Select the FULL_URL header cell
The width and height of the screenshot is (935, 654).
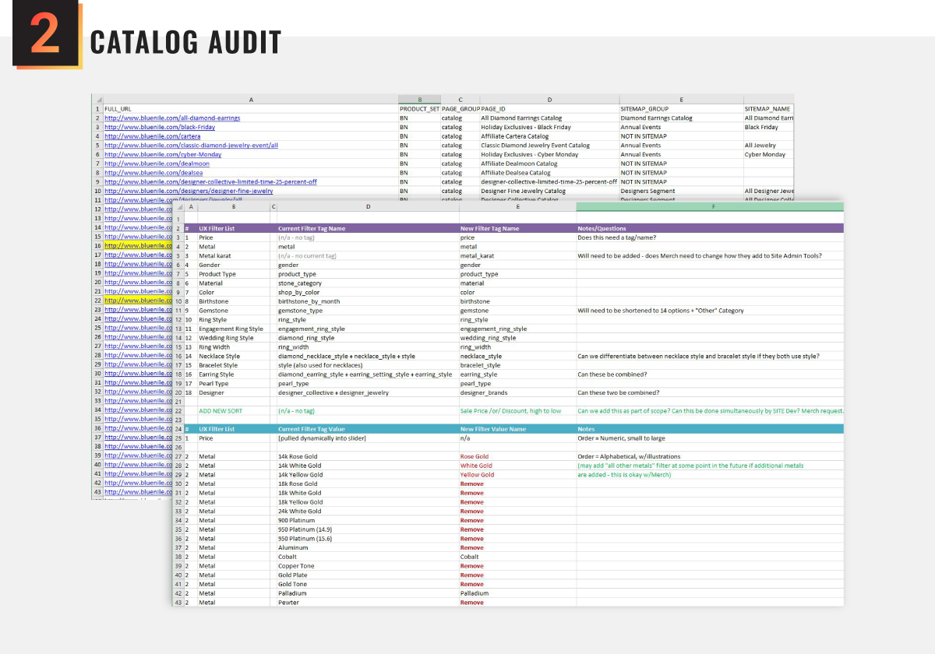(x=250, y=109)
